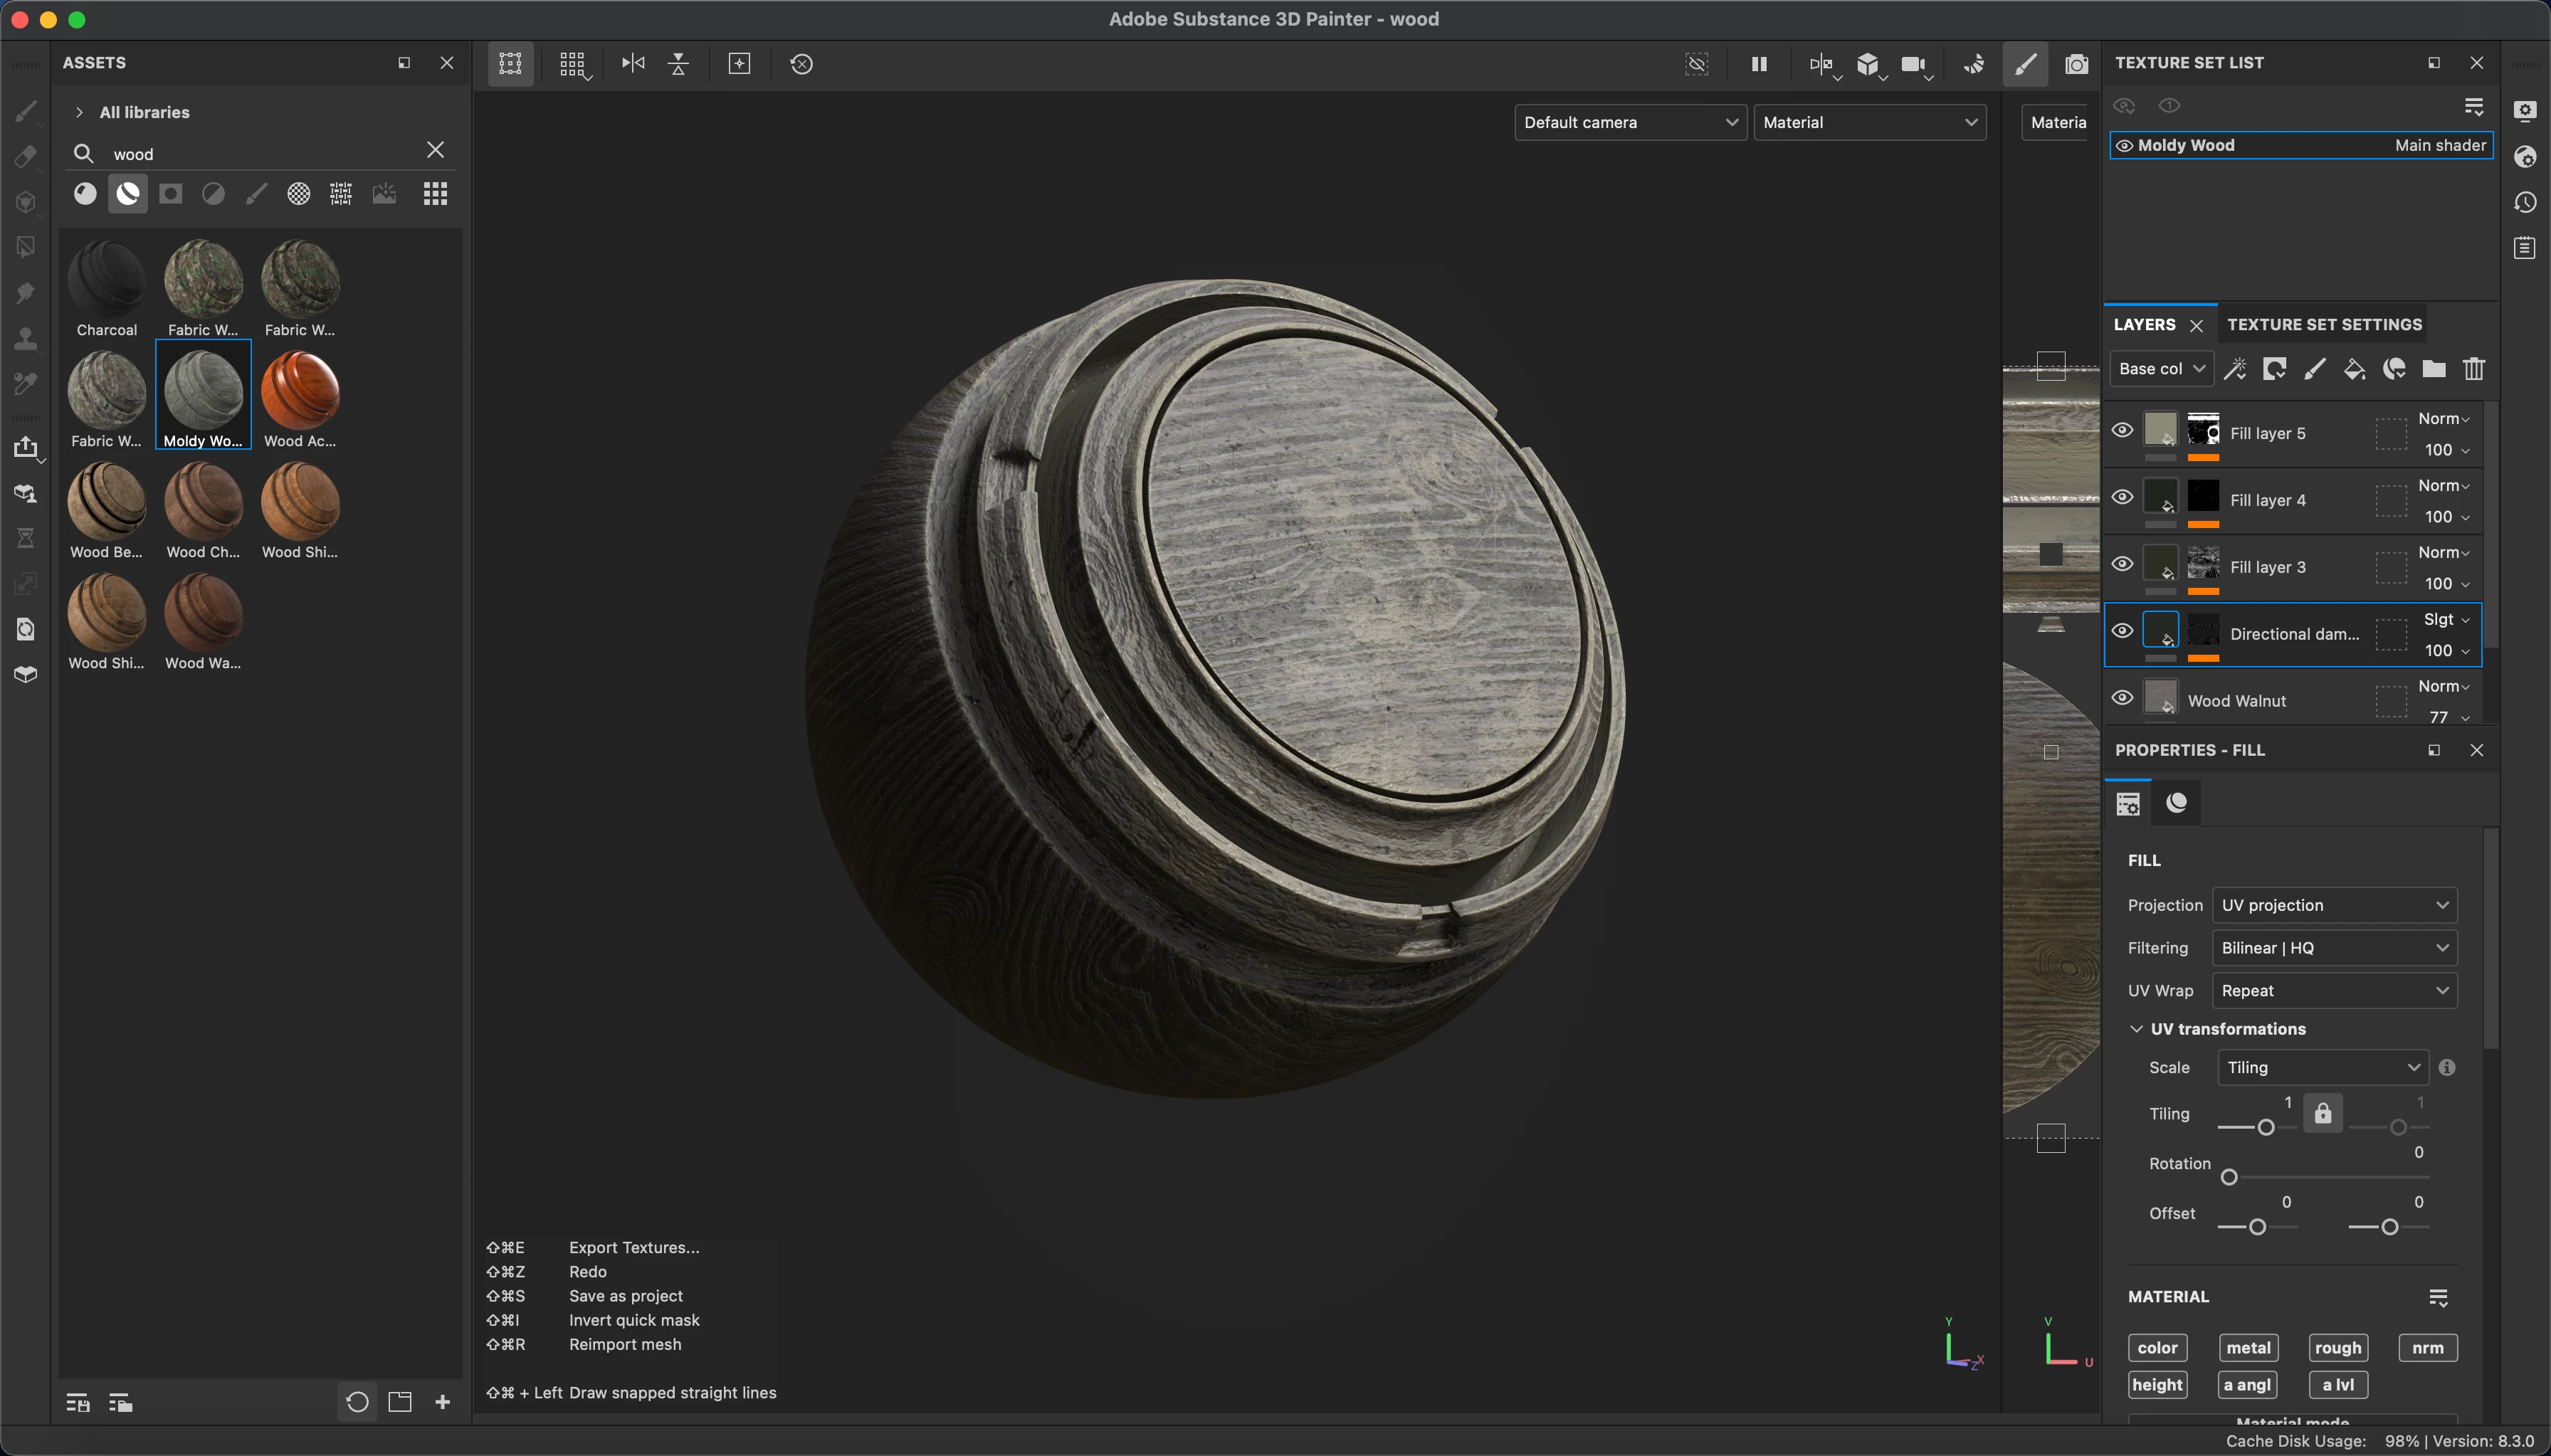The height and width of the screenshot is (1456, 2551).
Task: Click the delete layer trash icon
Action: point(2474,369)
